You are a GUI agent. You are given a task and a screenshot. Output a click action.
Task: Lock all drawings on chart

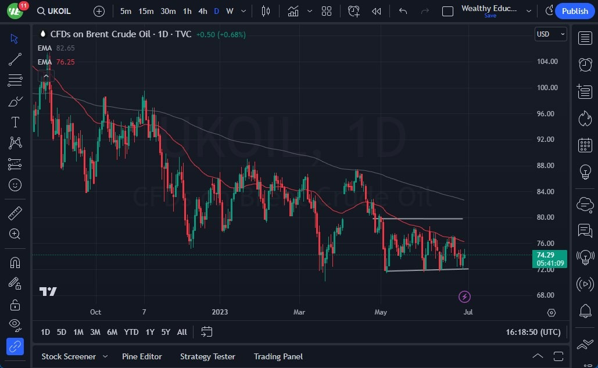15,304
